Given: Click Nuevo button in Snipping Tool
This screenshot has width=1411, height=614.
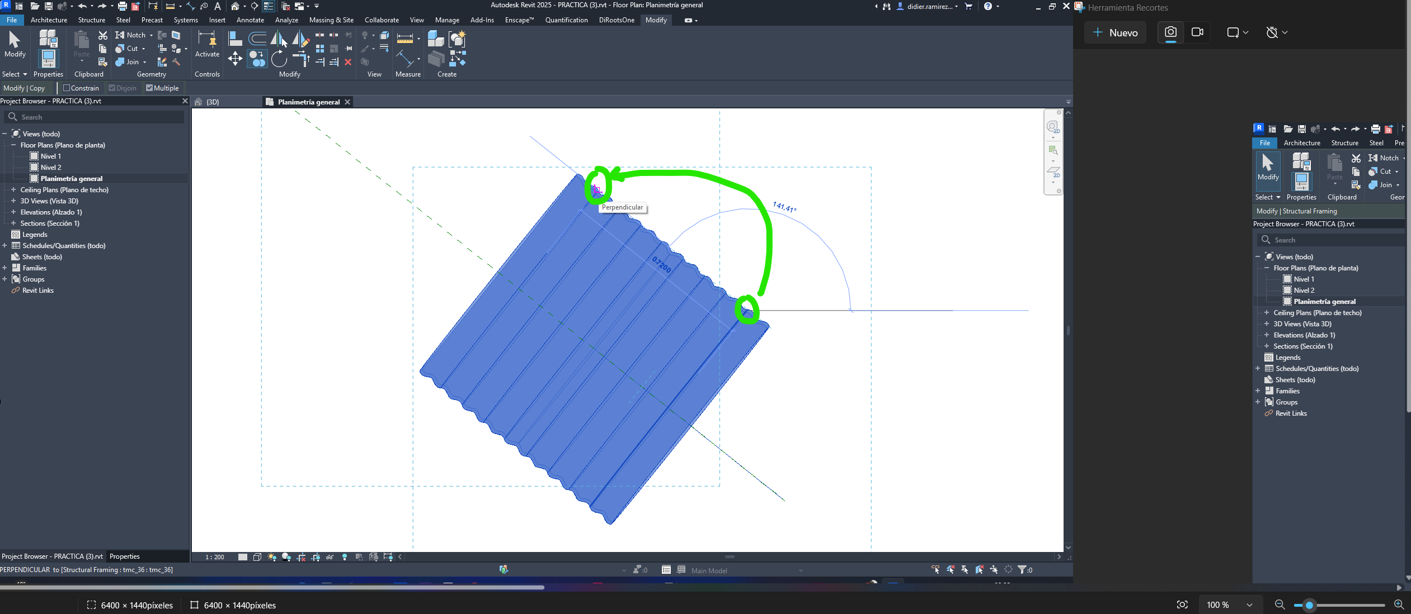Looking at the screenshot, I should [1115, 32].
